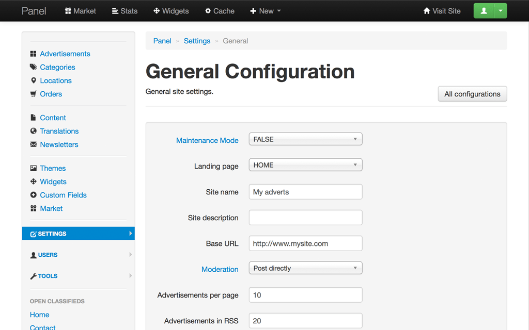Click the Categories tag icon

[x=33, y=67]
